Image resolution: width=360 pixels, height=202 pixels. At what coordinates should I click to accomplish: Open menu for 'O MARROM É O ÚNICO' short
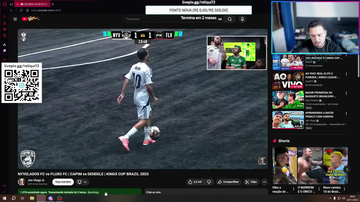[x=319, y=189]
